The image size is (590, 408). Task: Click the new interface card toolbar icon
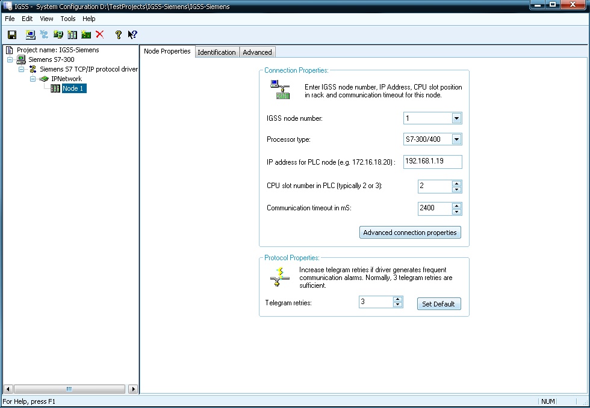(86, 35)
